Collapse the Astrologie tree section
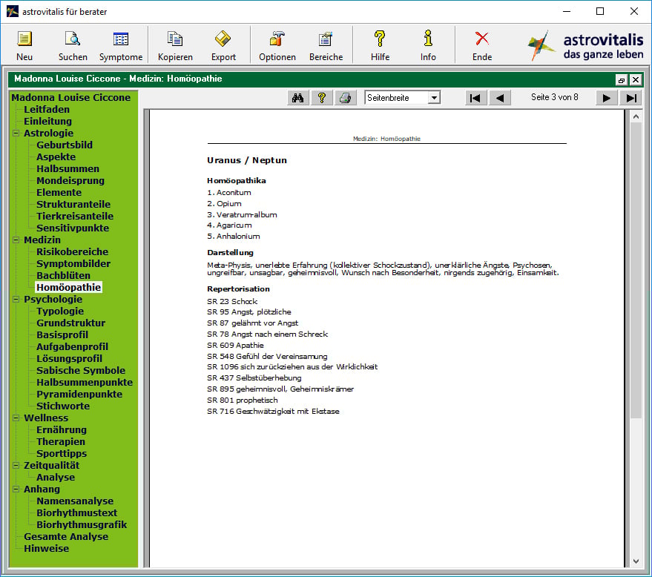 (16, 133)
